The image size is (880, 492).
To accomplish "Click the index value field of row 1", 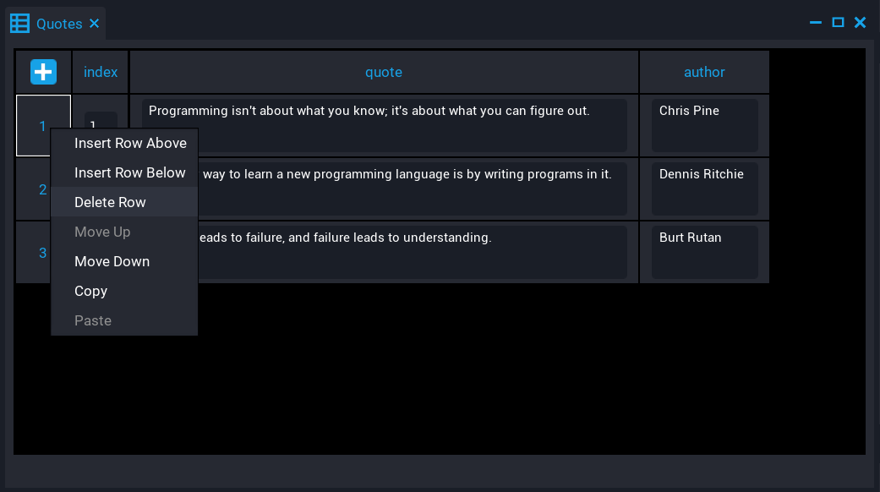I will 101,125.
